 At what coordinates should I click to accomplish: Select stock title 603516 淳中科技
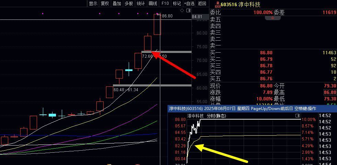pyautogui.click(x=241, y=4)
